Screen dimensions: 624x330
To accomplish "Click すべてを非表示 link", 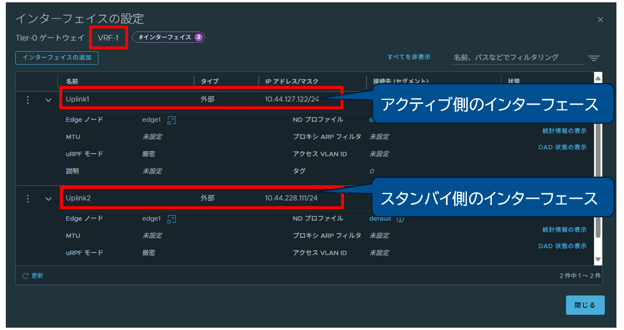I will pos(409,57).
